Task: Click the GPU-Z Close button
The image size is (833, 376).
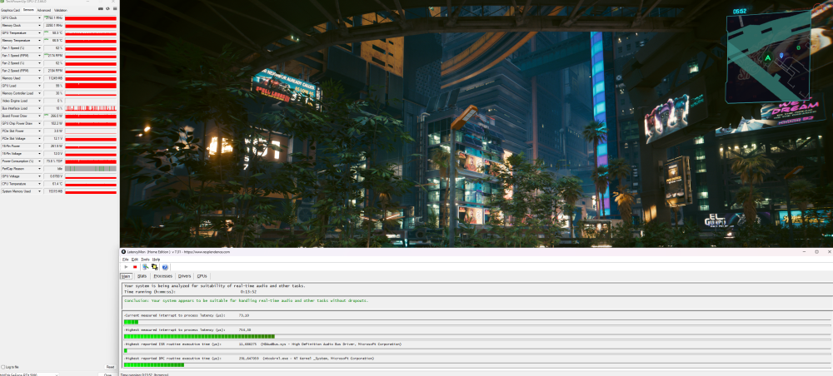Action: click(x=107, y=374)
